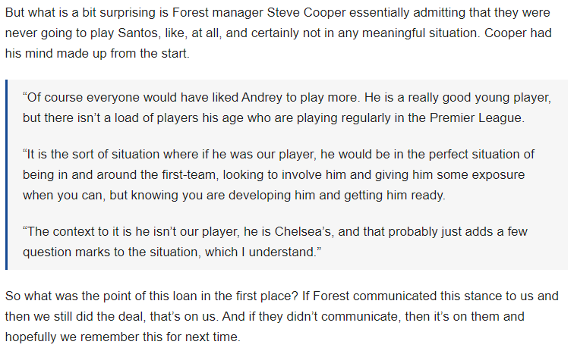Click the name "Steve Cooper" in first paragraph
This screenshot has height=351, width=574.
307,12
